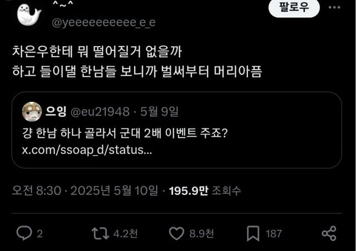The width and height of the screenshot is (356, 251).
Task: Click the retweet arrows icon
Action: pos(100,234)
